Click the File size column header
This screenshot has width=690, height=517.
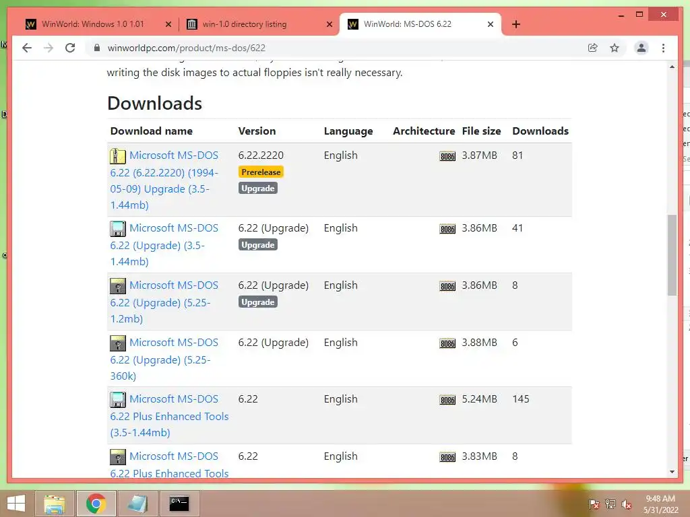481,131
